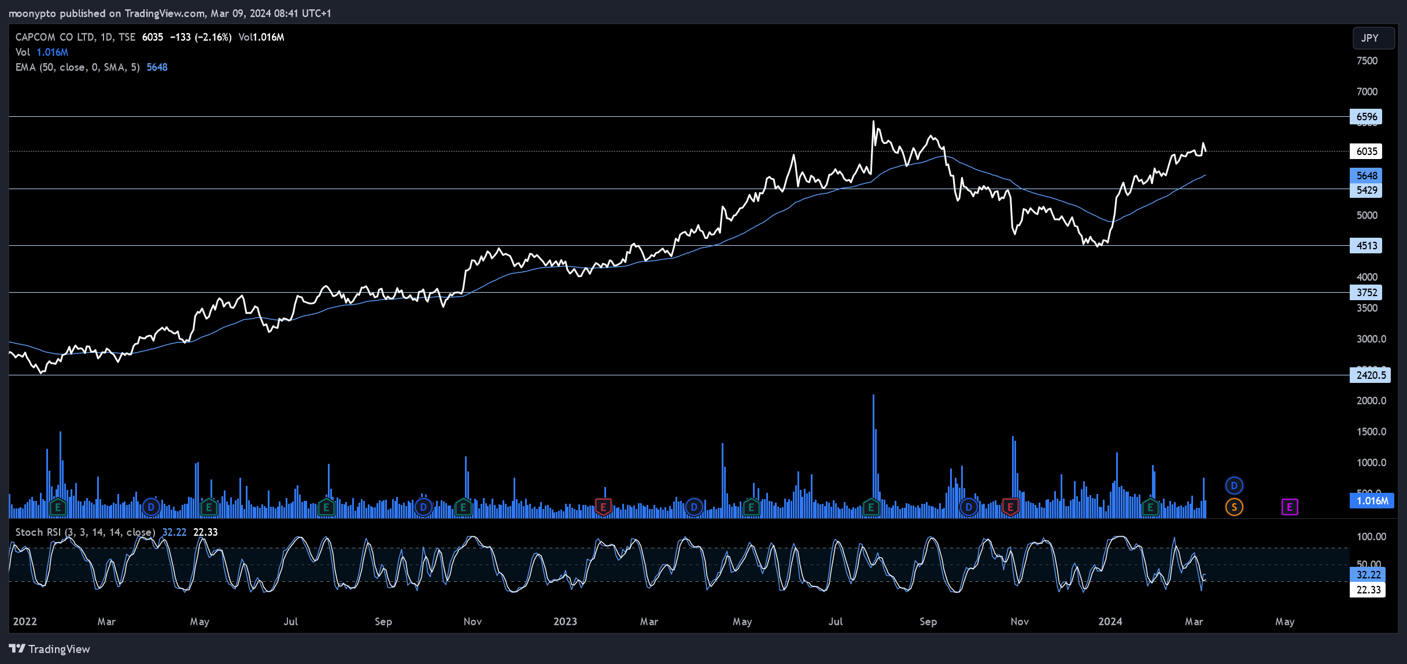
Task: Click the 6596 horizontal line price label
Action: [x=1366, y=117]
